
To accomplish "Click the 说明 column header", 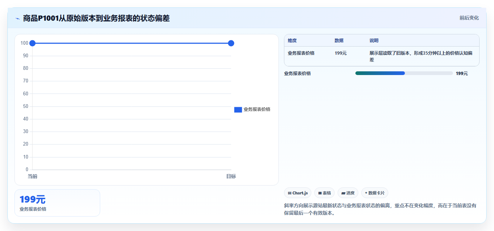I will 374,41.
